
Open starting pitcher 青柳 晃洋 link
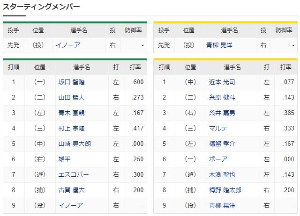tap(219, 45)
